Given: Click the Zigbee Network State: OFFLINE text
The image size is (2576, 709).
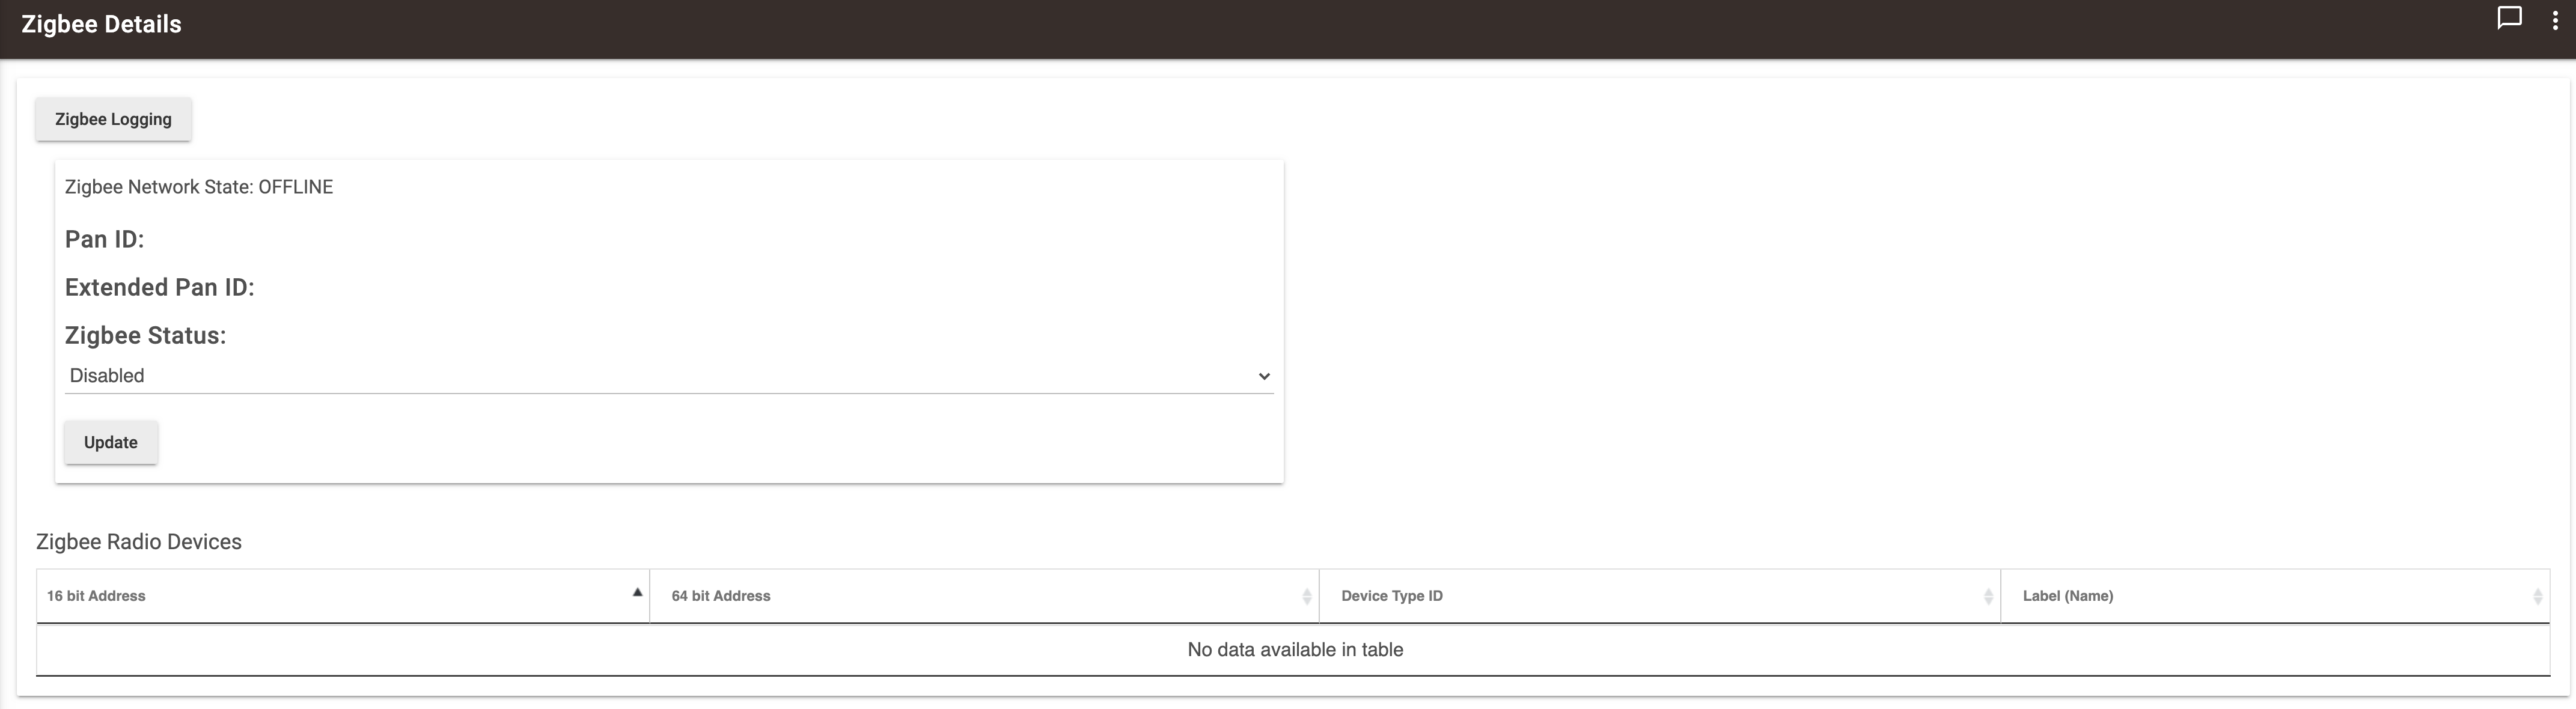Looking at the screenshot, I should [199, 187].
